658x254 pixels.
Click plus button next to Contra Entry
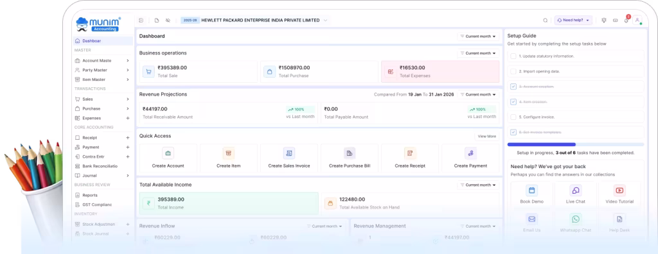coord(128,157)
